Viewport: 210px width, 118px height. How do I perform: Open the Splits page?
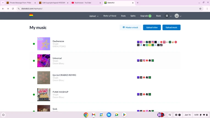[x=133, y=16]
